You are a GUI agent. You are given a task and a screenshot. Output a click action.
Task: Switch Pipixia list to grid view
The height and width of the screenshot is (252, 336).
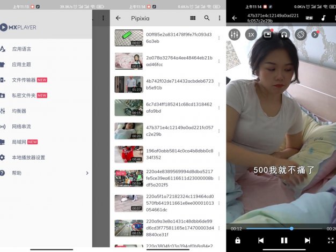tap(193, 18)
